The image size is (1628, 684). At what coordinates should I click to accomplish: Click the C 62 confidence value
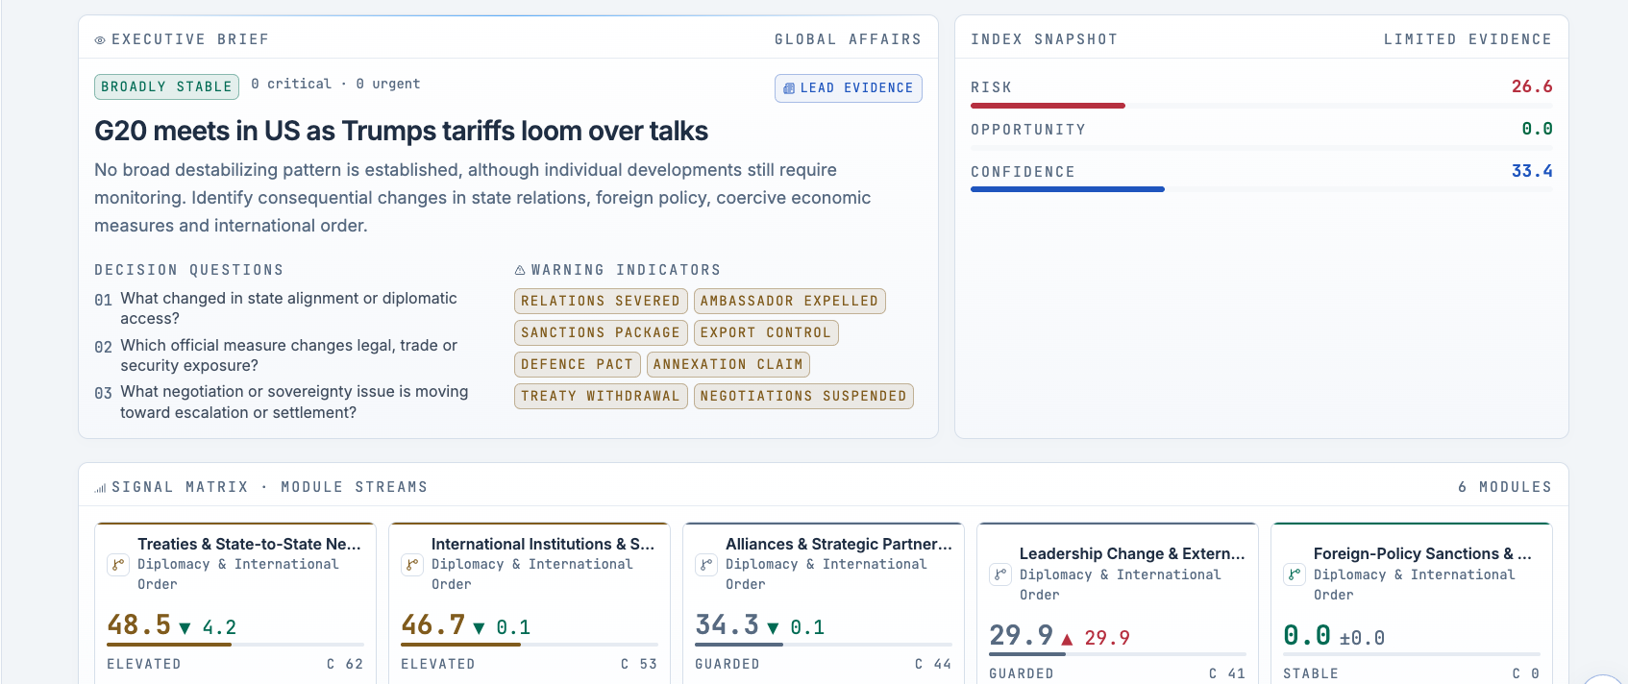tap(345, 664)
